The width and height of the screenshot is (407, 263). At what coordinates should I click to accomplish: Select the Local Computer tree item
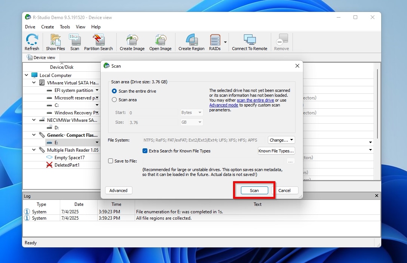pos(55,75)
